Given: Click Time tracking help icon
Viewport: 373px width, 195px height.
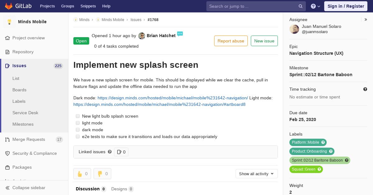Looking at the screenshot, I should point(365,89).
